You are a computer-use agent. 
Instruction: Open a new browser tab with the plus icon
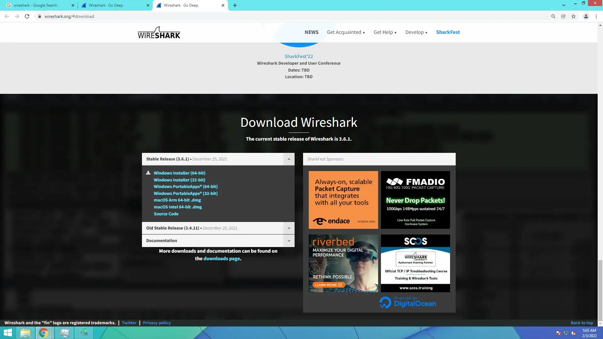click(235, 5)
